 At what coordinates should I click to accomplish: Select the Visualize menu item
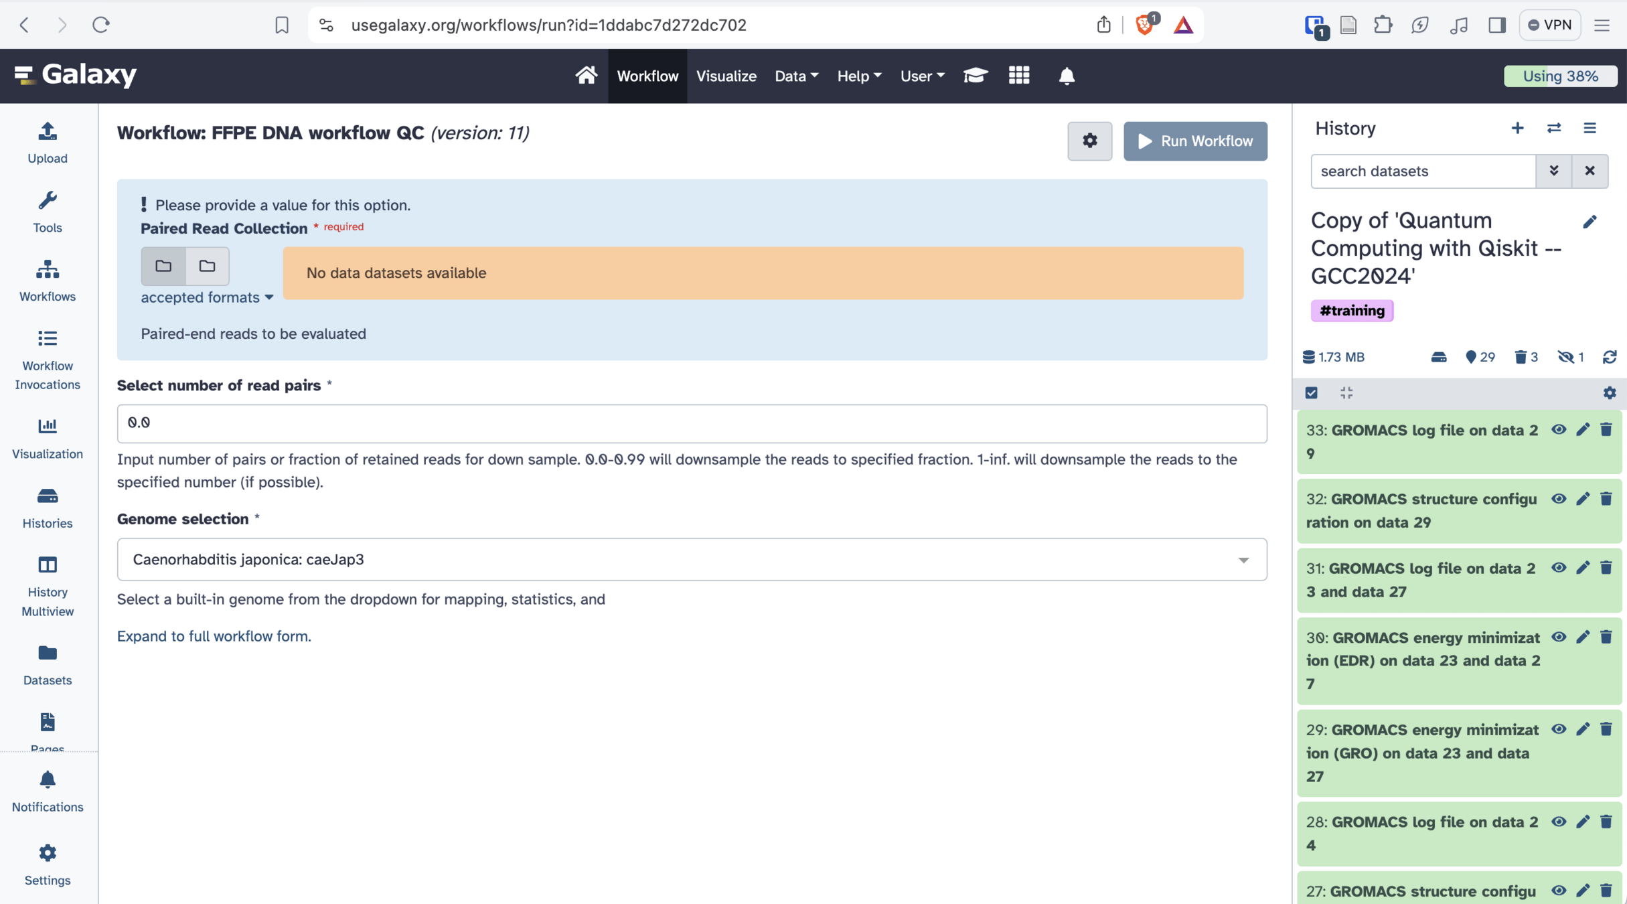tap(726, 76)
